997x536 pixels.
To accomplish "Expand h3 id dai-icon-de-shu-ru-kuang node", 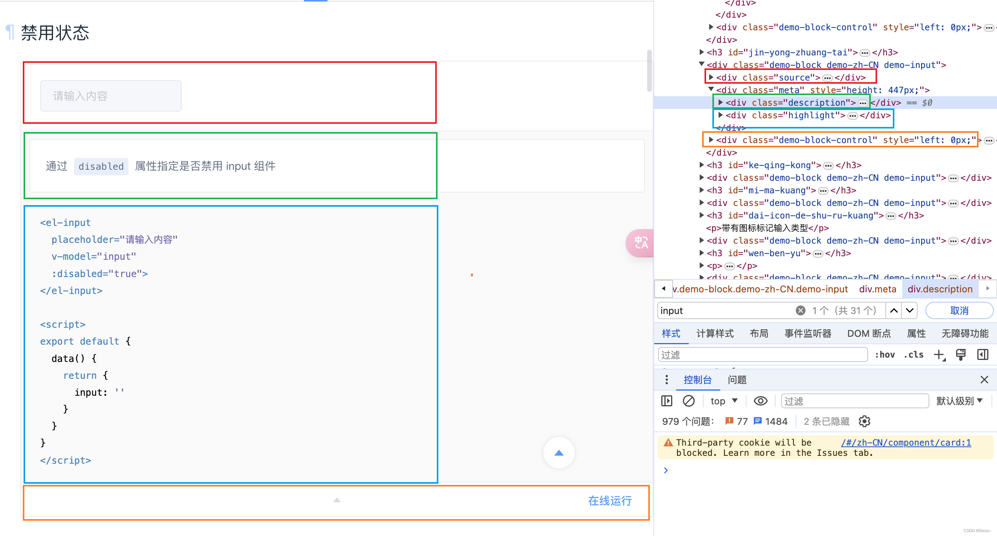I will (x=702, y=215).
